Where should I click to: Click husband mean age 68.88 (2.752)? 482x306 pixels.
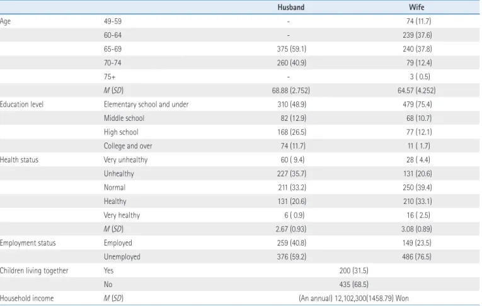pos(291,90)
